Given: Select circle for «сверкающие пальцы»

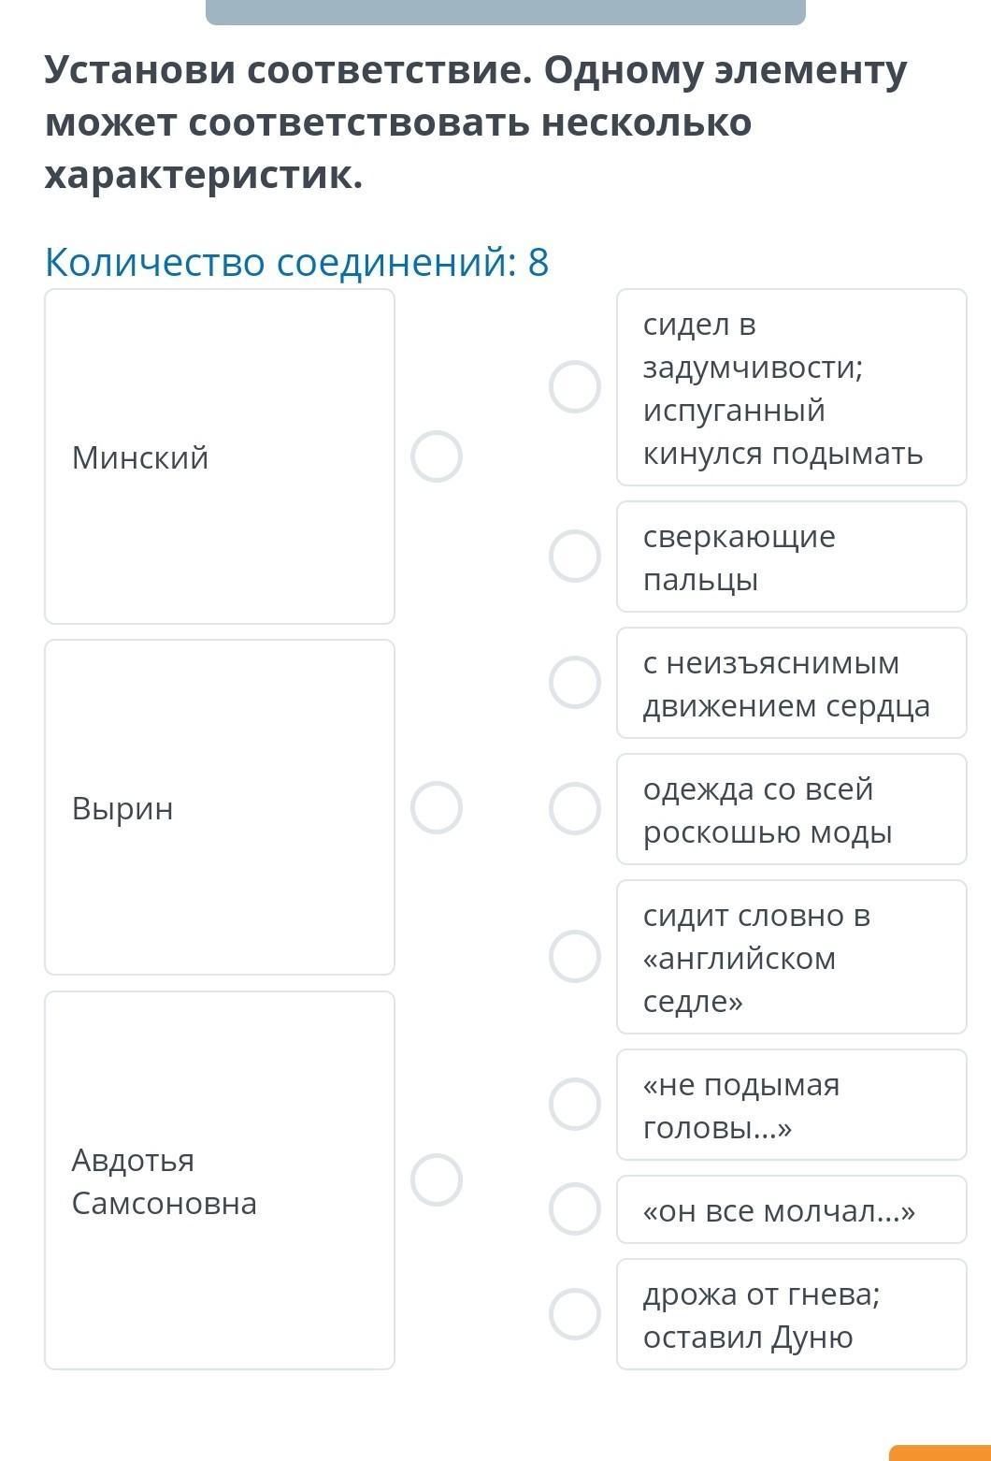Looking at the screenshot, I should (575, 557).
